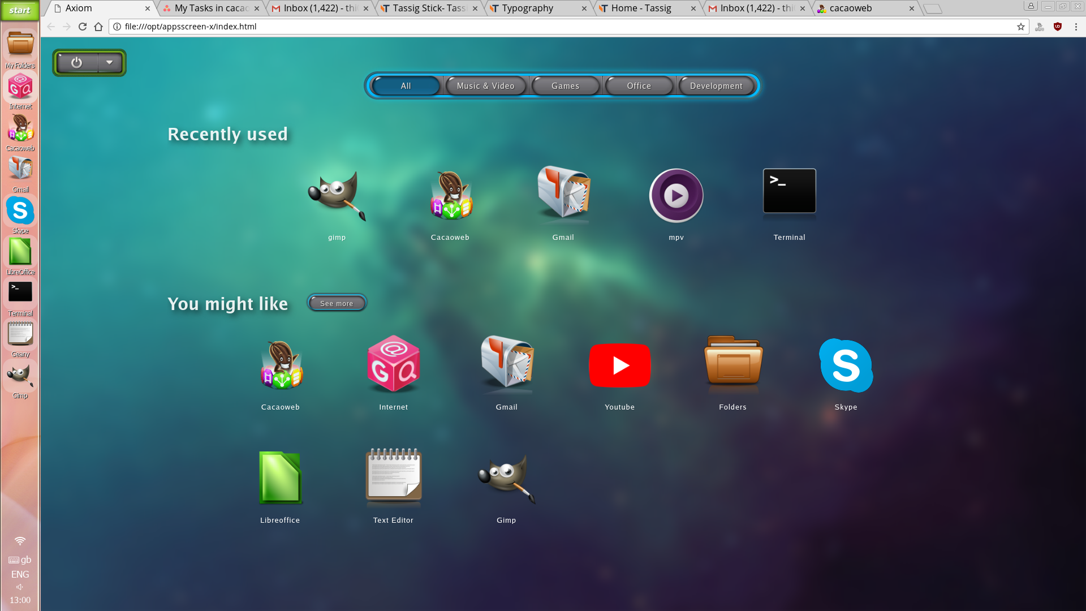Screen dimensions: 1086x611
Task: Open the start menu button
Action: click(x=20, y=10)
